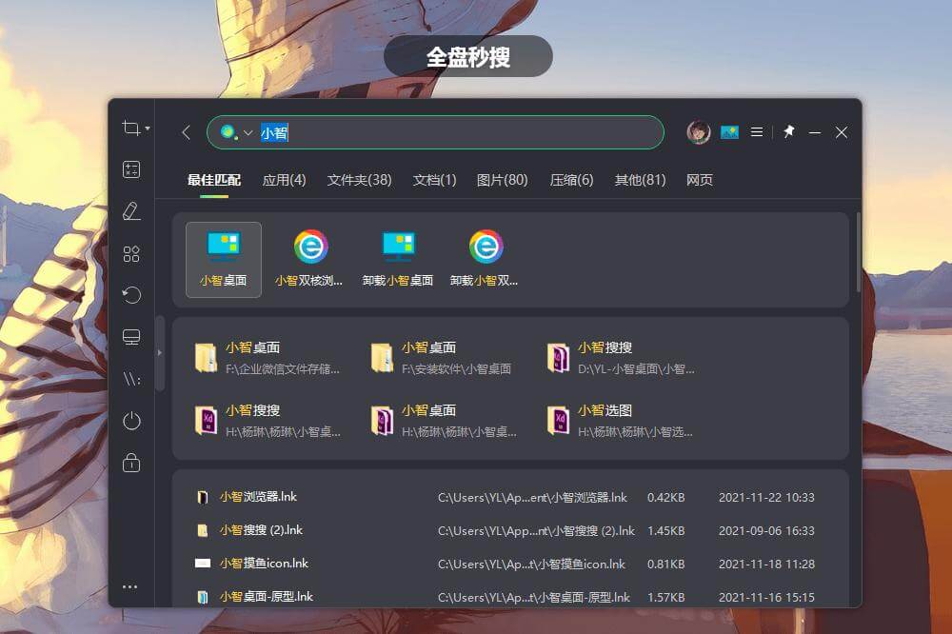The image size is (952, 634).
Task: Open the 应用(4) results tab
Action: pyautogui.click(x=284, y=180)
